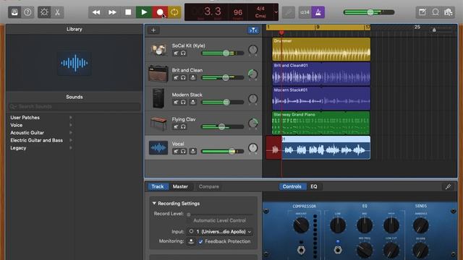This screenshot has width=463, height=260.
Task: Select the drum kit track icon
Action: pos(158,50)
